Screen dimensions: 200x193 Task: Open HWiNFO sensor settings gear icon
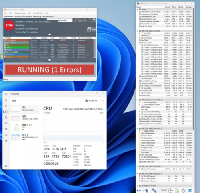183,191
